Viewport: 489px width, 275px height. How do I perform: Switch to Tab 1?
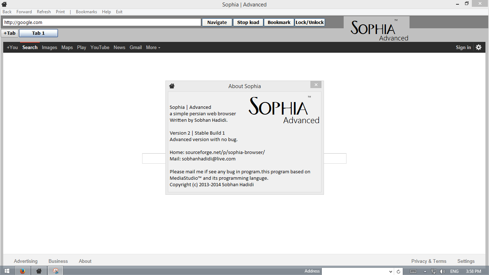[38, 33]
